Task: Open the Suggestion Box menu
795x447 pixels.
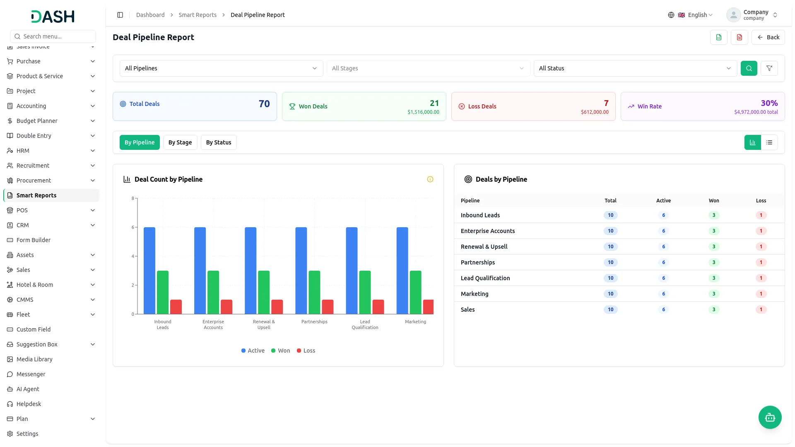Action: [x=51, y=344]
